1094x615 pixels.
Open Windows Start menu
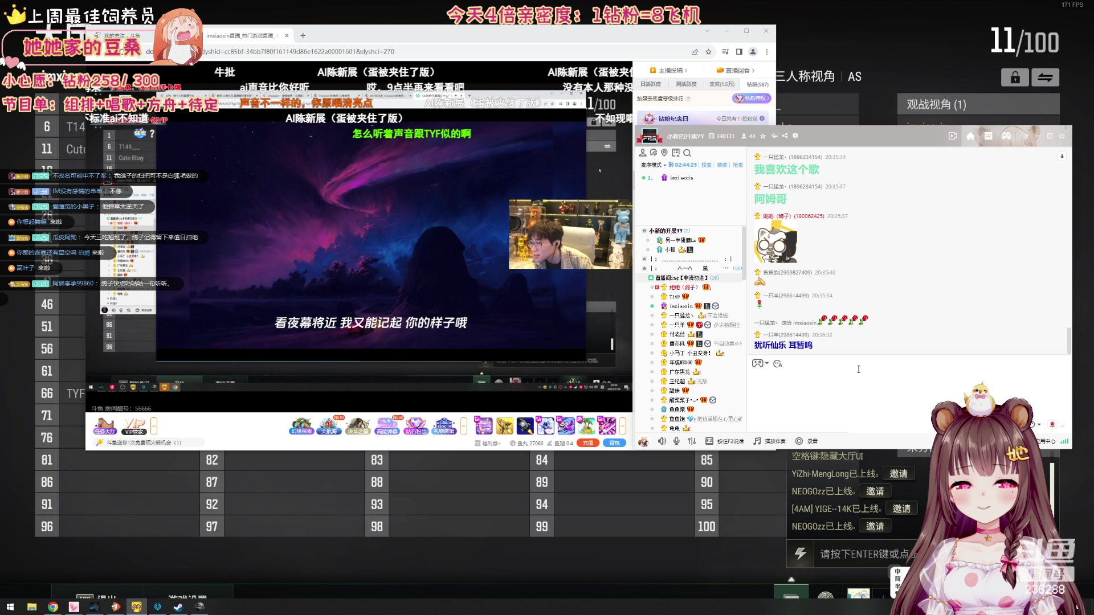10,606
